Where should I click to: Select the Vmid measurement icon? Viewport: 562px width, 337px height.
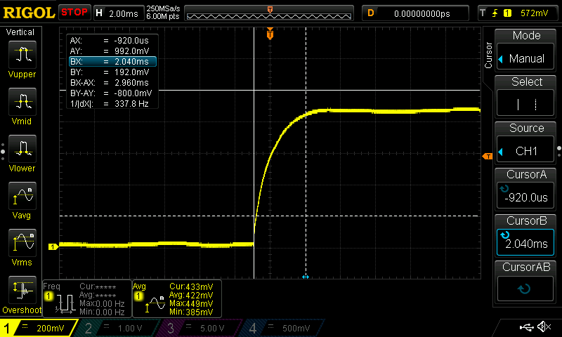click(x=22, y=102)
